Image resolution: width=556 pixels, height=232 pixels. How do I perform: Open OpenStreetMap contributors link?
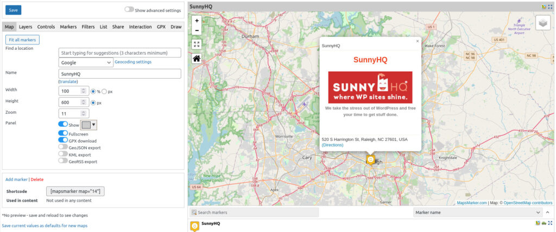pyautogui.click(x=528, y=203)
